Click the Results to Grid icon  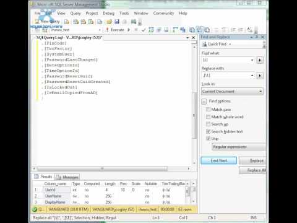pos(199,30)
